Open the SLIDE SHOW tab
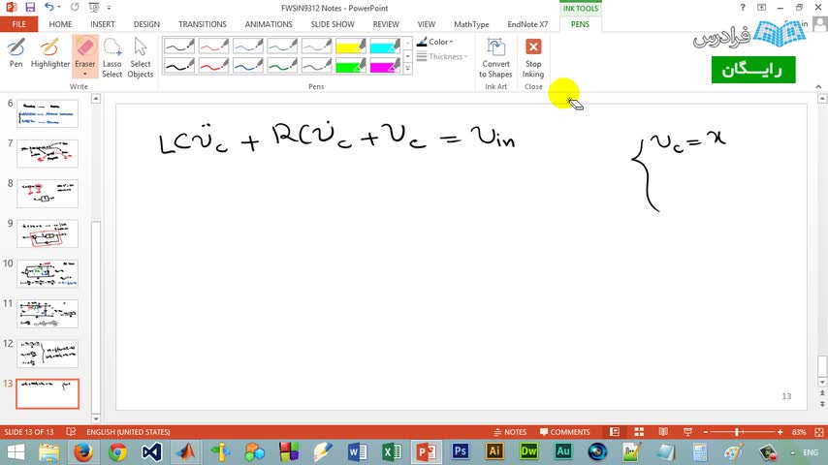 pyautogui.click(x=333, y=24)
